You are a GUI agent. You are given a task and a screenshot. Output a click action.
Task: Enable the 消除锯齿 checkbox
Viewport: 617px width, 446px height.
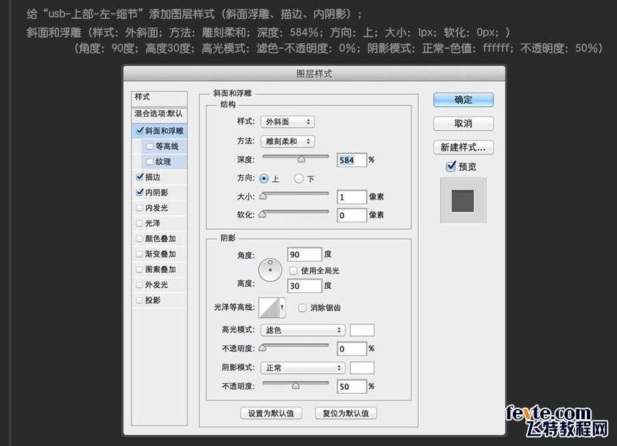(x=302, y=307)
